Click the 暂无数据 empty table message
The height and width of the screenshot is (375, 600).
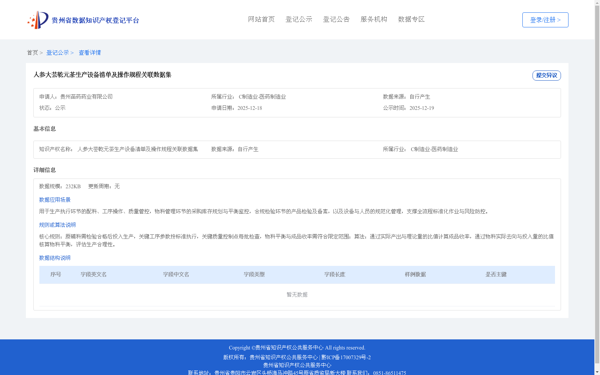click(x=297, y=295)
